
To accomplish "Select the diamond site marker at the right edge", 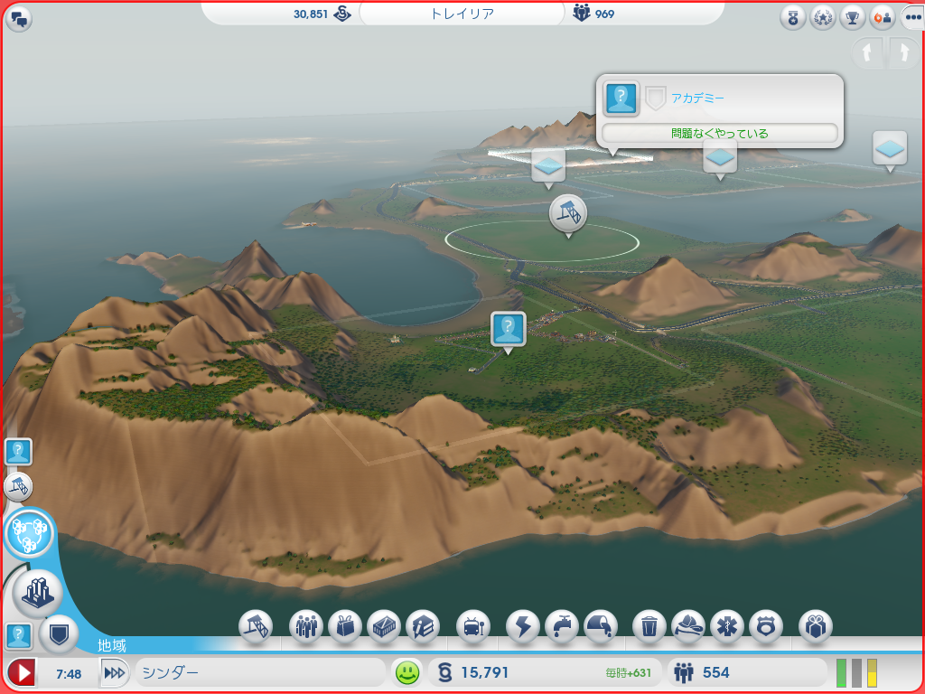I will pyautogui.click(x=890, y=149).
